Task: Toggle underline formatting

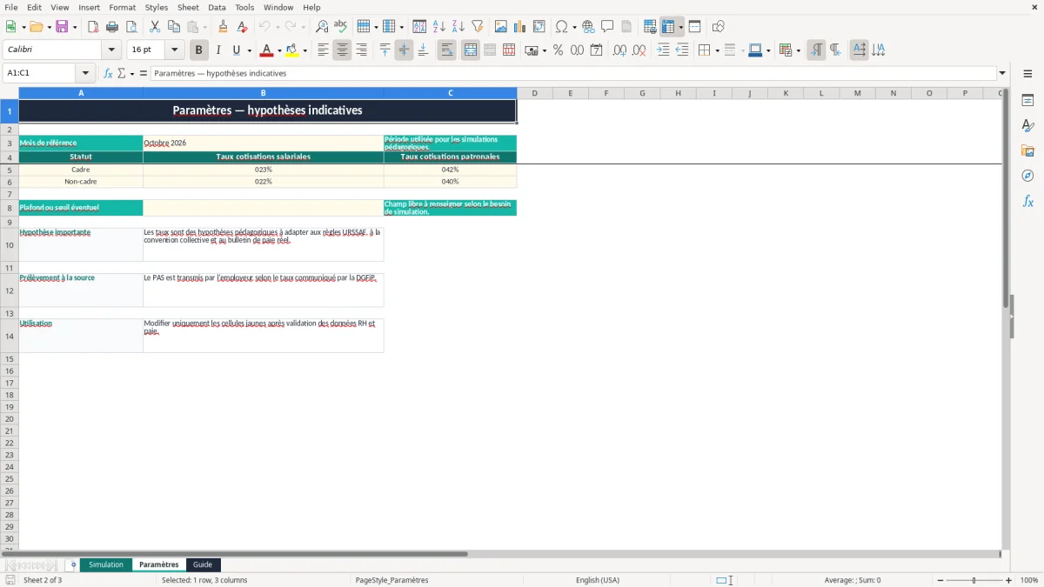Action: coord(236,50)
